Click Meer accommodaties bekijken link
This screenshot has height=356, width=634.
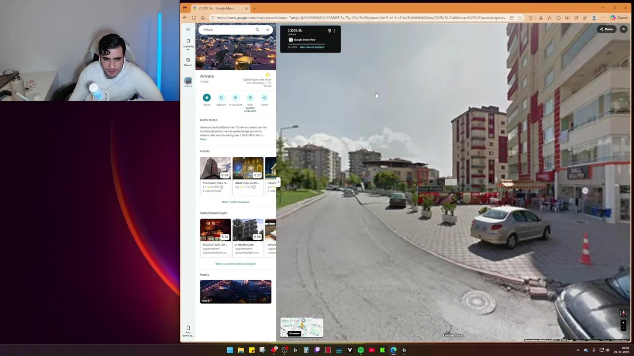coord(236,264)
